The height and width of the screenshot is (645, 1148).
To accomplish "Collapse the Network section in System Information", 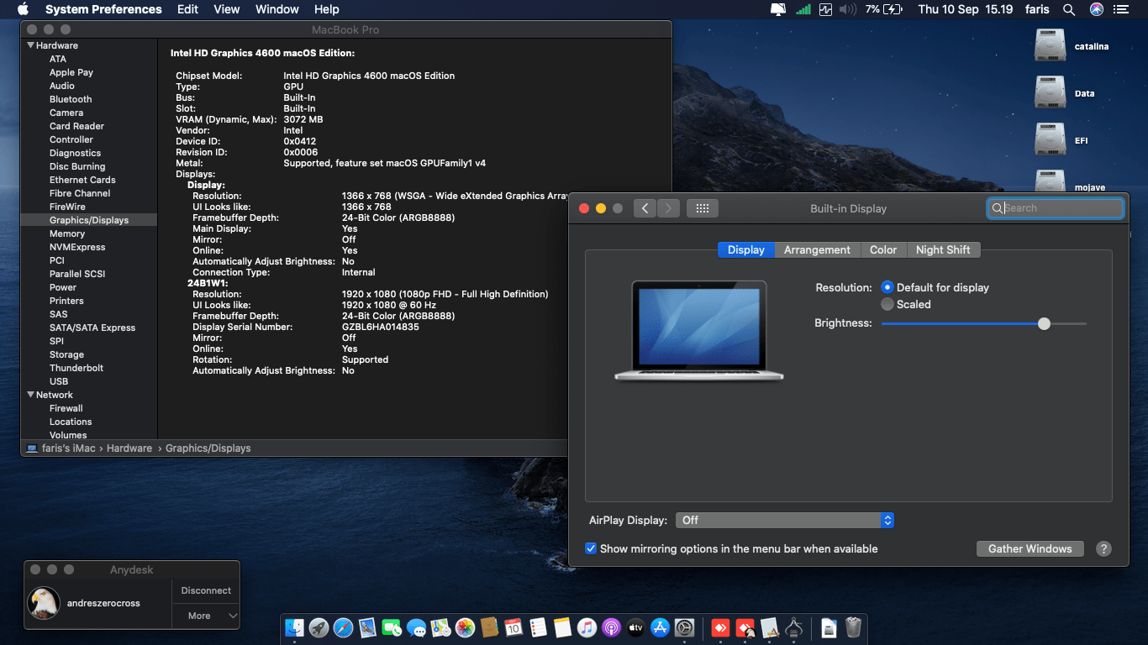I will tap(30, 395).
